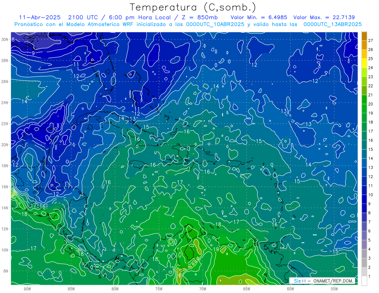This screenshot has height=293, width=379.
Task: Click the 24N latitude axis label
Action: coord(5,103)
